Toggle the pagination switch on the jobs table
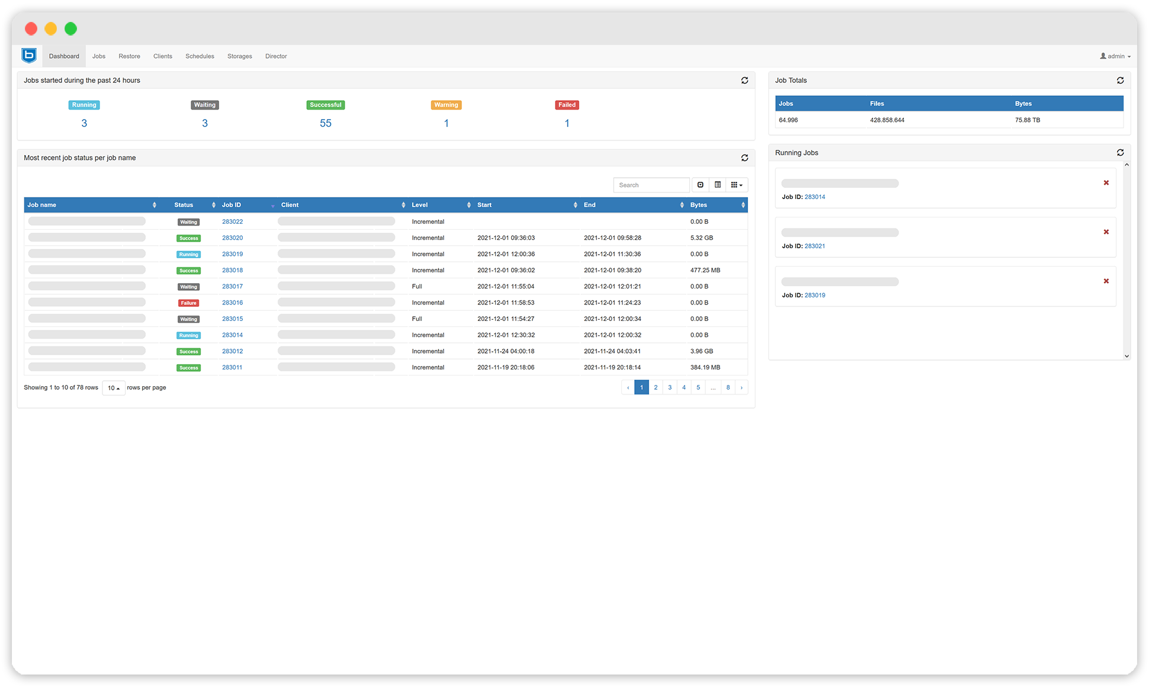 pyautogui.click(x=700, y=184)
